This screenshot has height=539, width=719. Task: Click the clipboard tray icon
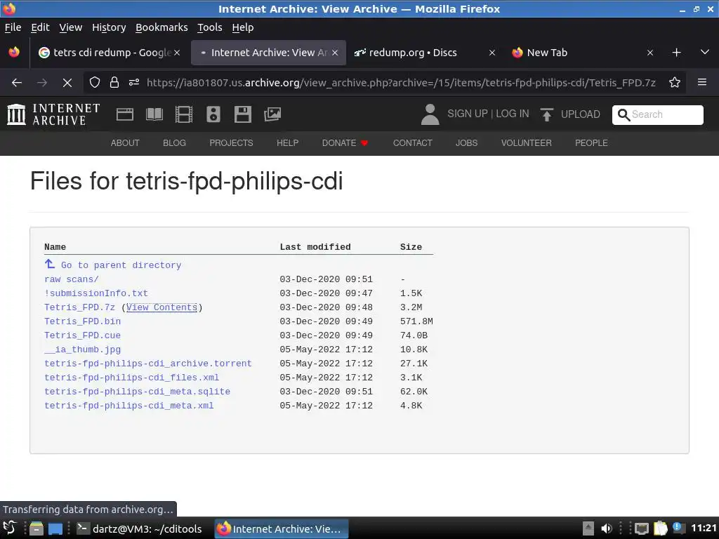660,528
